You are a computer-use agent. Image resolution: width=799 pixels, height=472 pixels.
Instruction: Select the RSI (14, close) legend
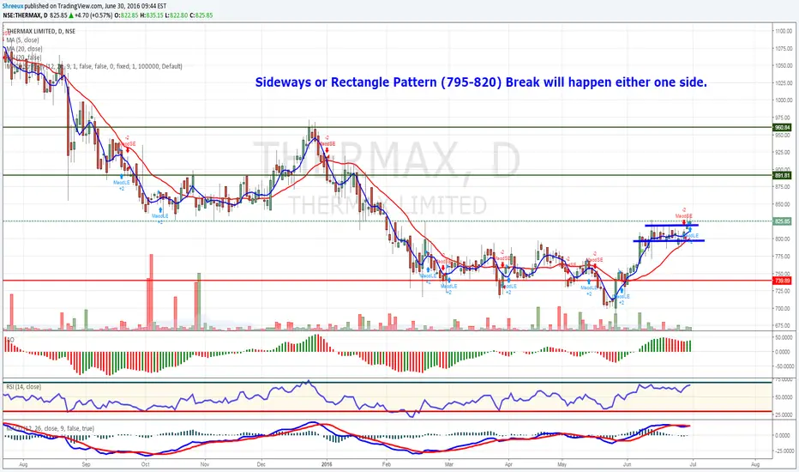tap(23, 387)
